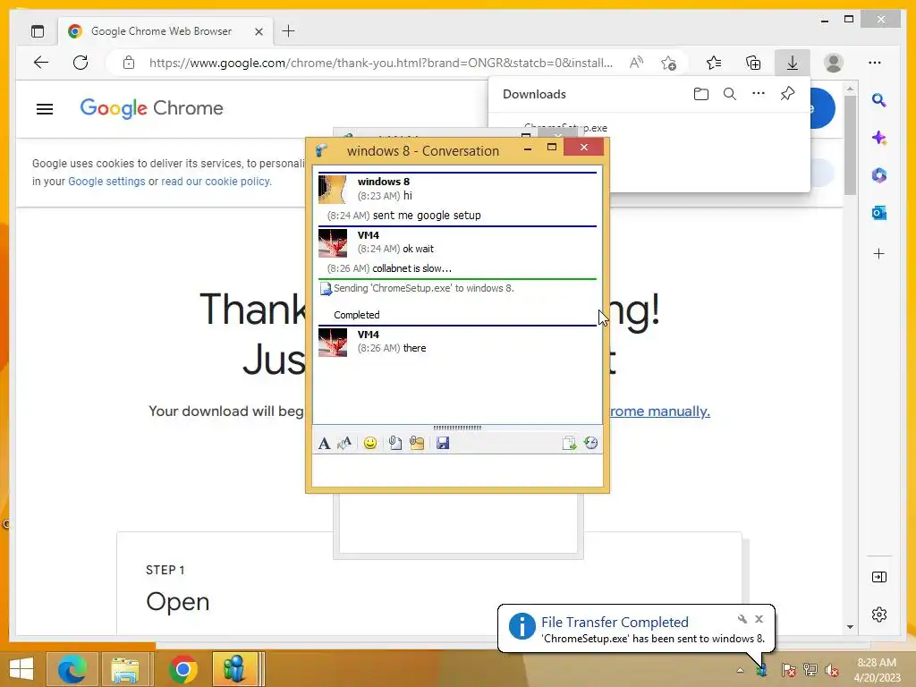The image size is (916, 687).
Task: Open the Microsoft 365 sidebar icon
Action: 878,175
